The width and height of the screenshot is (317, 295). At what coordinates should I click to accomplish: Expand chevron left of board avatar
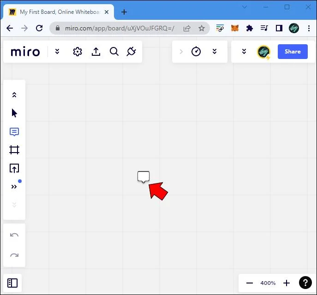[244, 52]
